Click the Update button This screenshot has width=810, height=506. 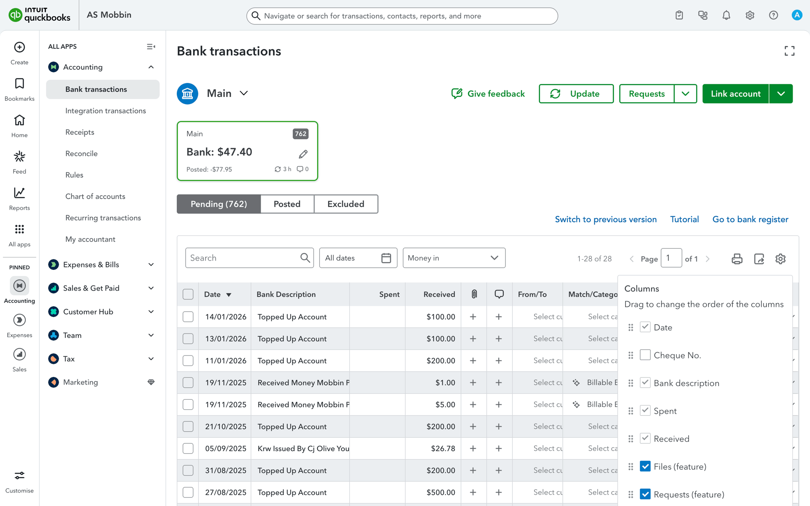pyautogui.click(x=576, y=94)
